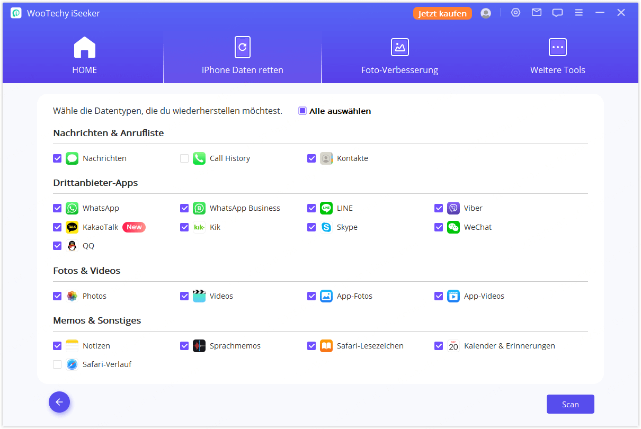The width and height of the screenshot is (641, 429).
Task: Open the Foto-Verbesserung tab
Action: coord(399,56)
